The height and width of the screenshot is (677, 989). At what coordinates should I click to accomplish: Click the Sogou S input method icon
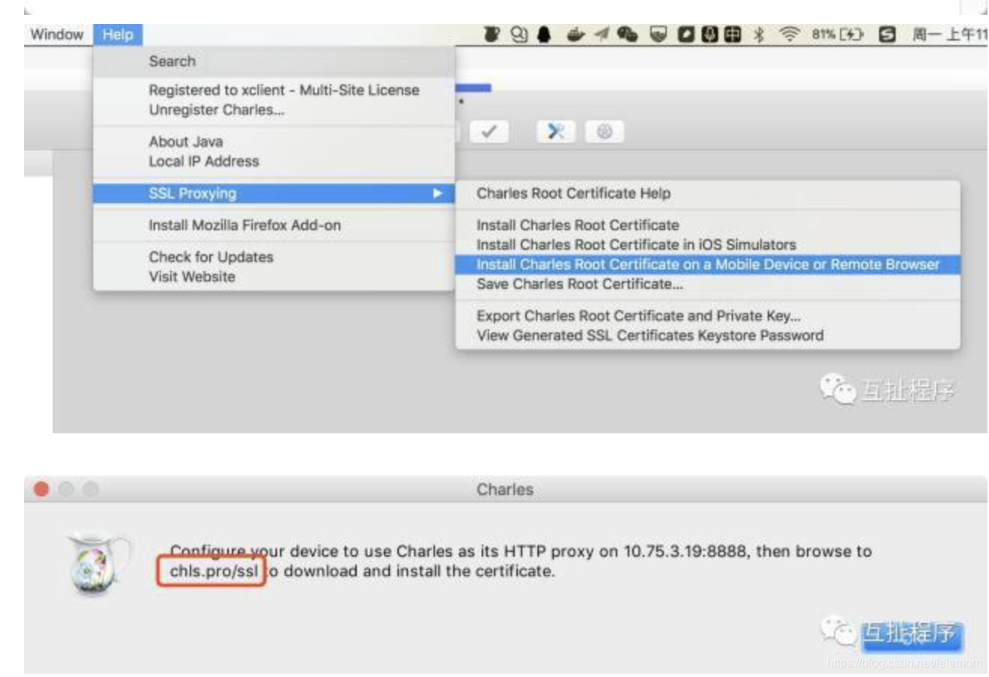click(887, 35)
